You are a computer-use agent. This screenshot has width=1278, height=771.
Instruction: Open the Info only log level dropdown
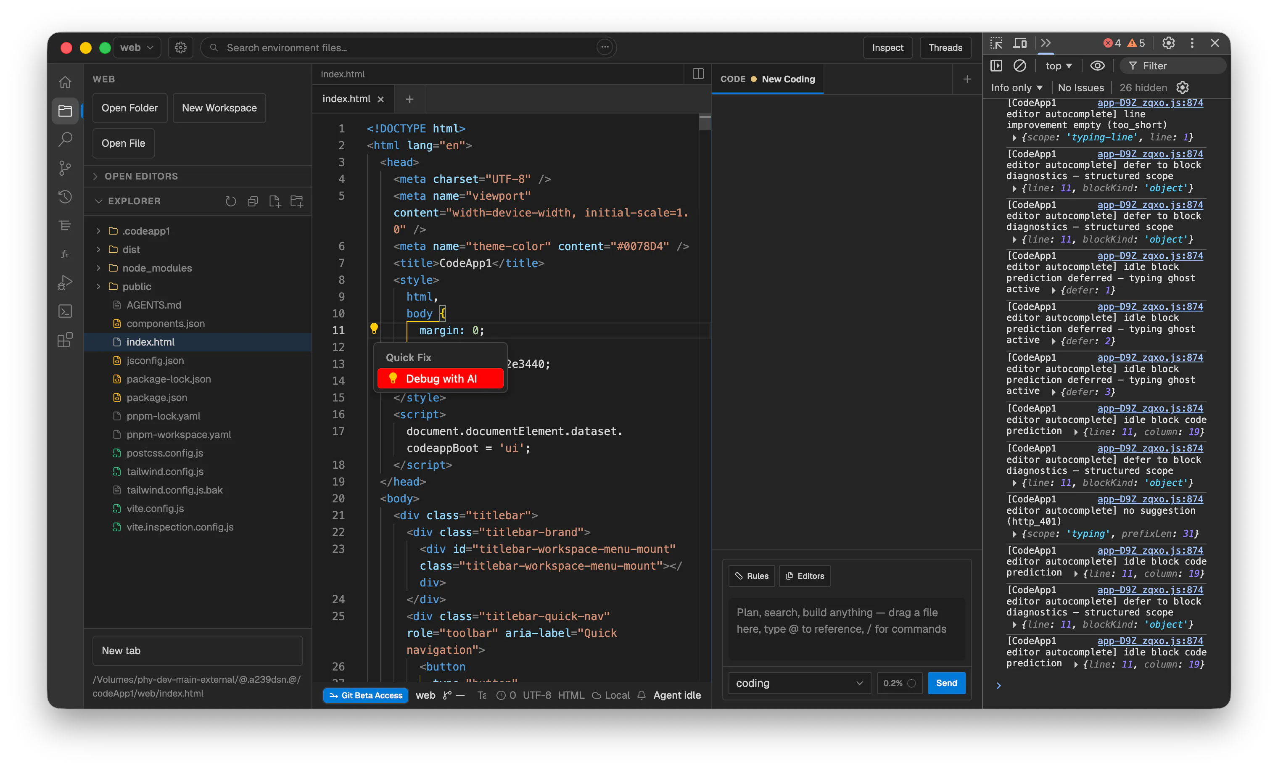(x=1017, y=87)
